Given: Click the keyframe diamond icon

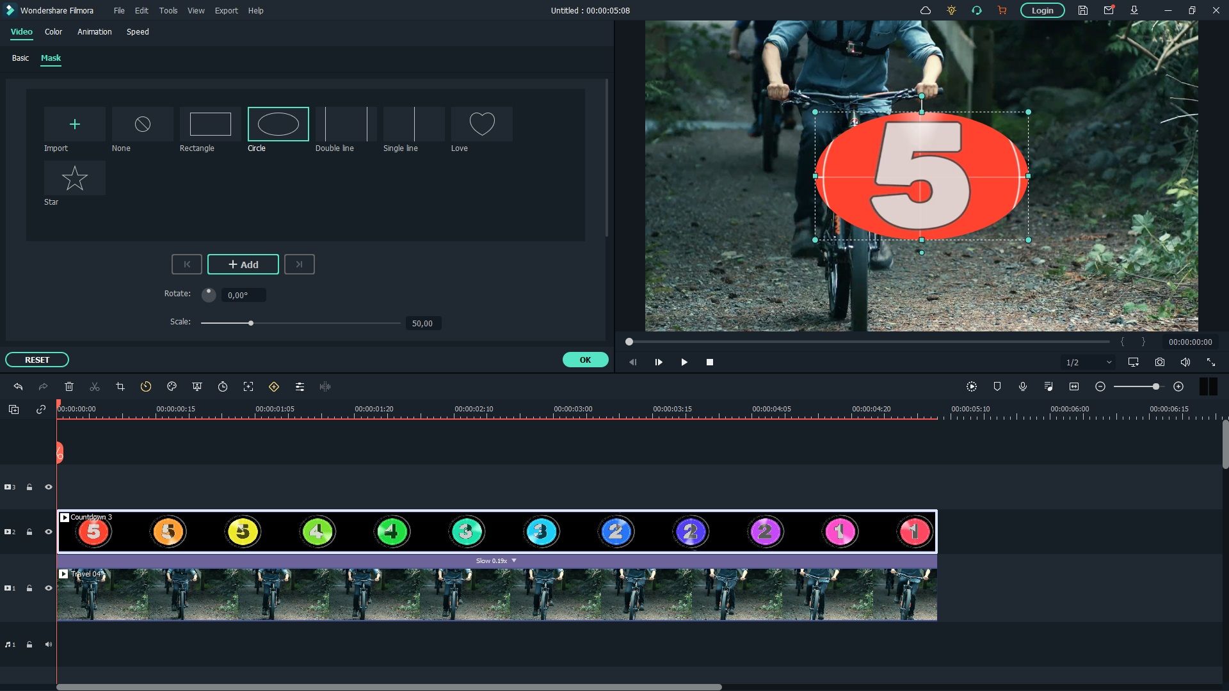Looking at the screenshot, I should tap(274, 386).
